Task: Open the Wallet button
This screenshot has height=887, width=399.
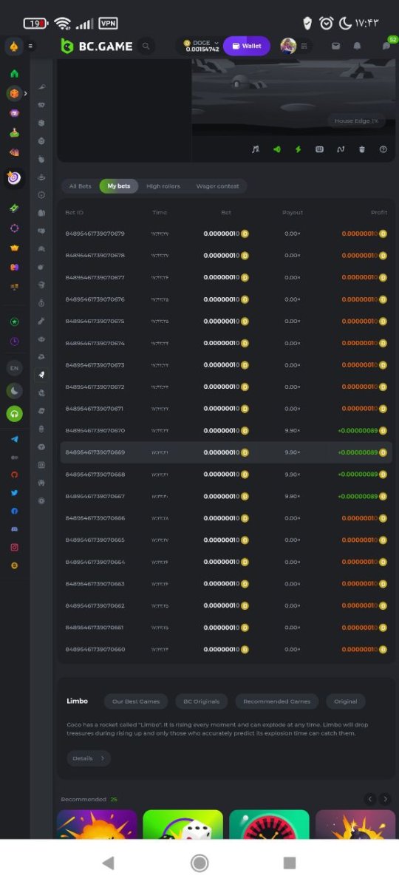Action: tap(247, 46)
